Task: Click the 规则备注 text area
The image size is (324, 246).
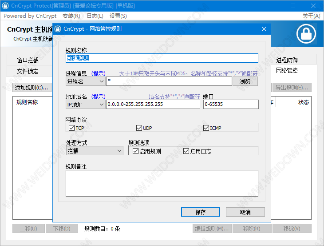Action: 162,183
